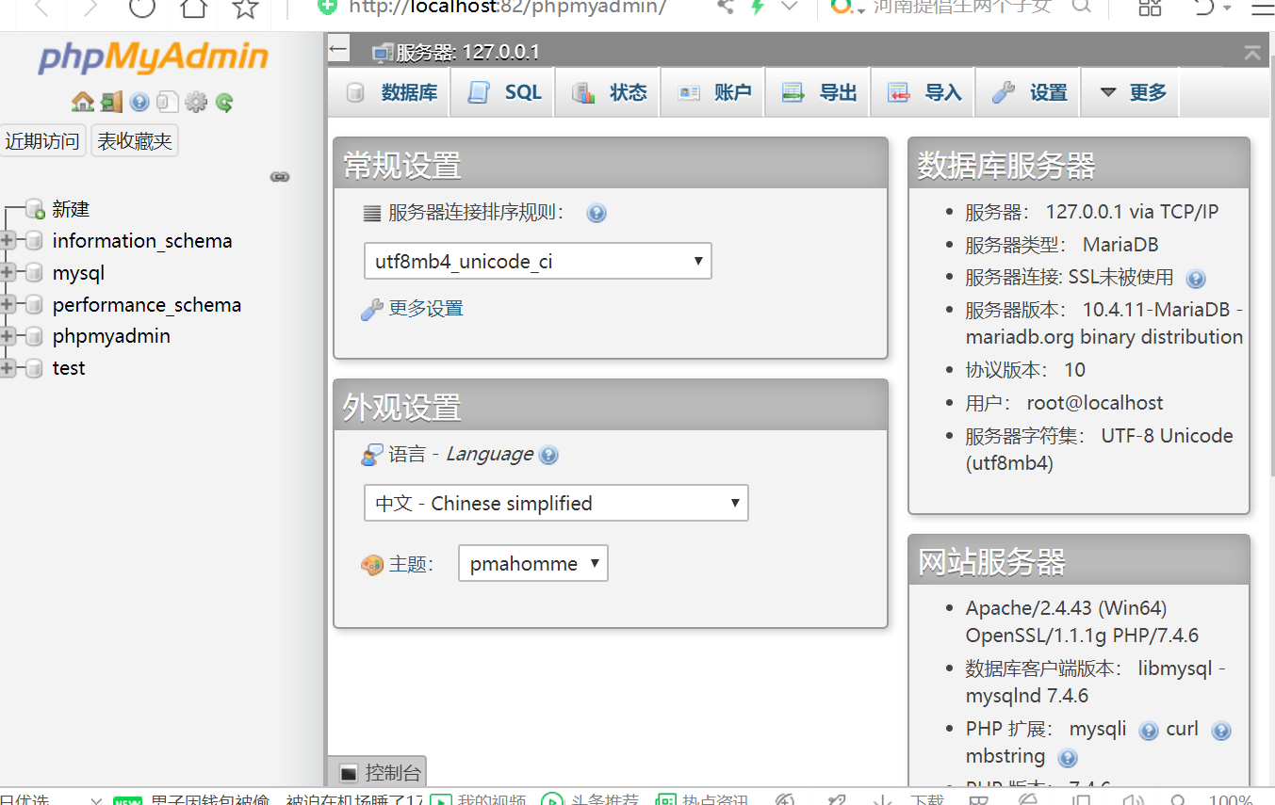1275x805 pixels.
Task: Open the 更多设置 link
Action: coord(426,309)
